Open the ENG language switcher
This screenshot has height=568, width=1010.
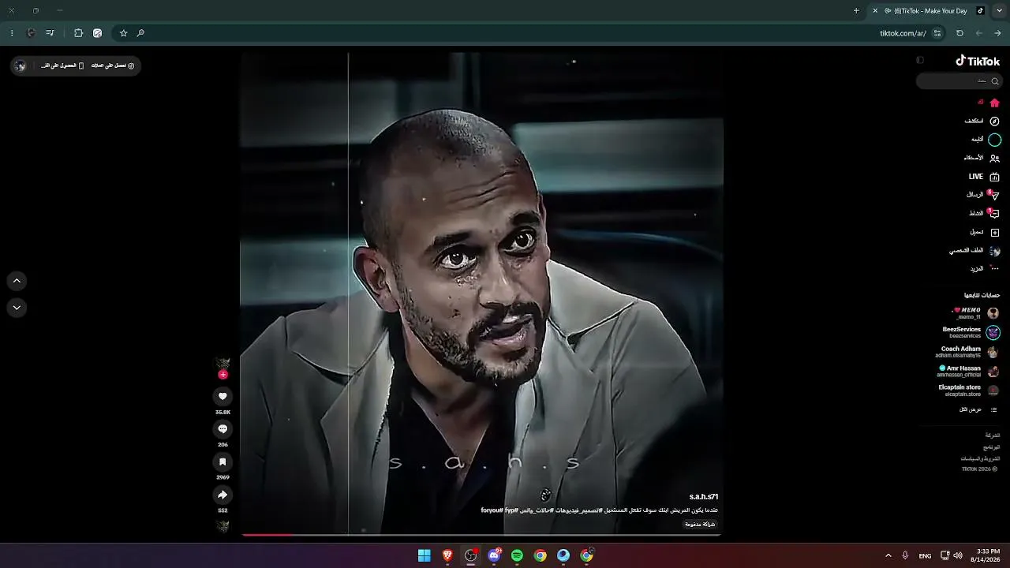tap(925, 555)
